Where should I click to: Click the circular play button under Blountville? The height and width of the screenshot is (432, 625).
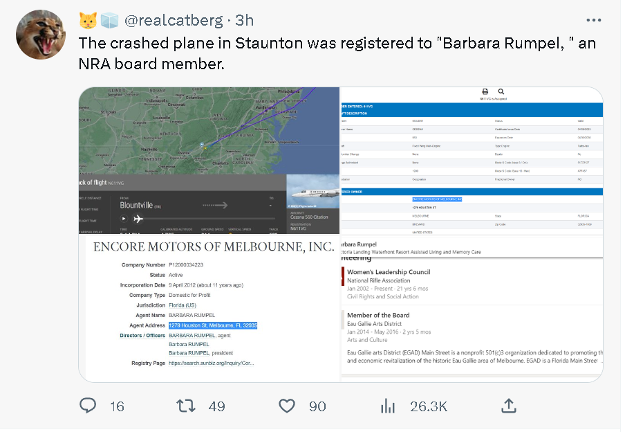point(124,218)
